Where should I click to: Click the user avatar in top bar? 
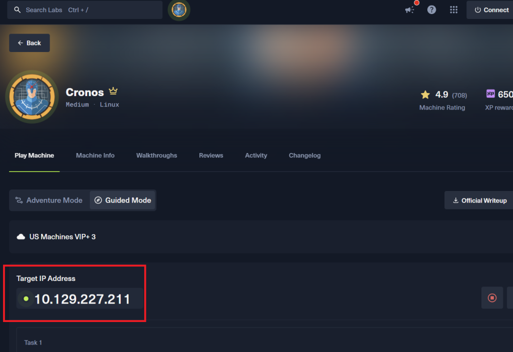tap(179, 10)
